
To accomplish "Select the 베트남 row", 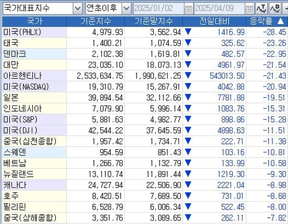I will click(145, 164).
